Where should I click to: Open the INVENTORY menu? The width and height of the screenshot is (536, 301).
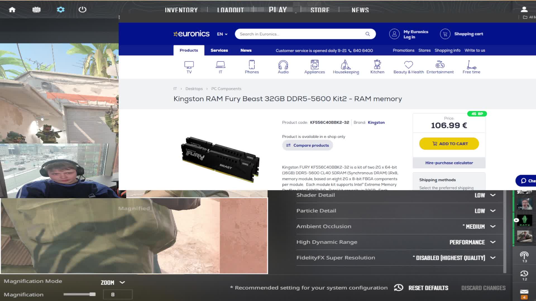181,10
